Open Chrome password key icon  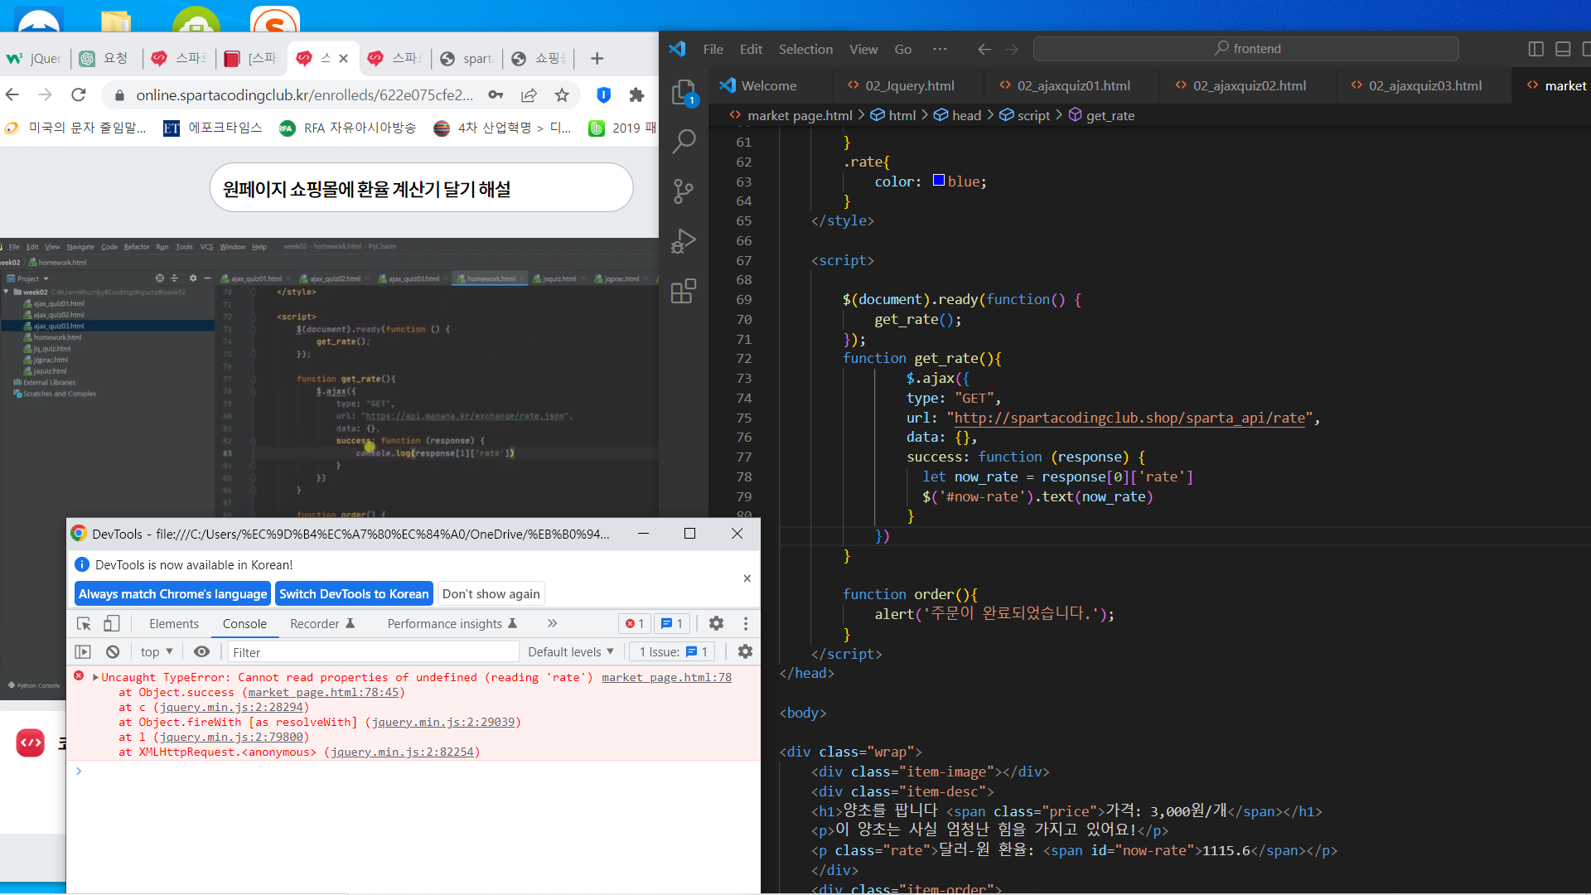[496, 94]
